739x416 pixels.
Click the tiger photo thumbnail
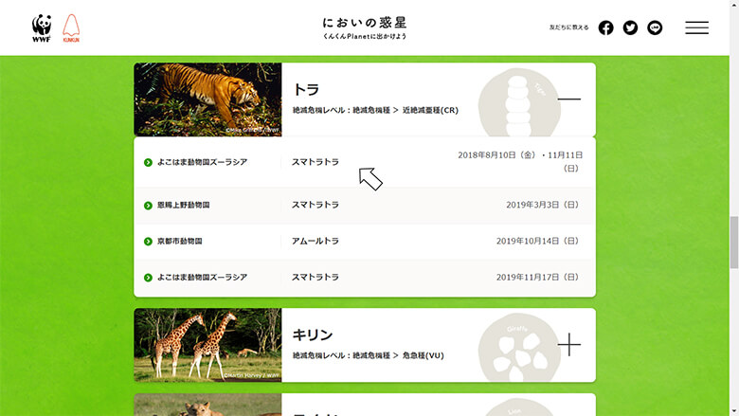207,99
